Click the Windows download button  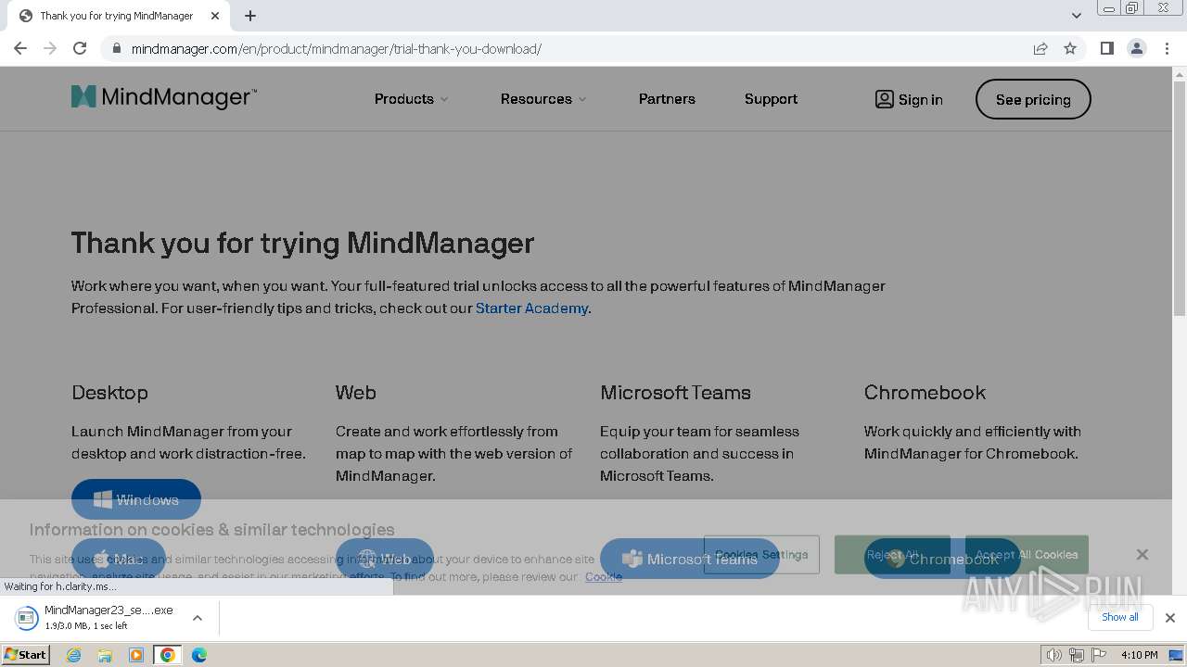click(x=136, y=499)
